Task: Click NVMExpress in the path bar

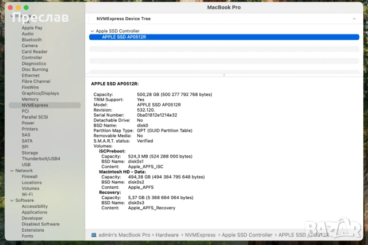Action: (x=200, y=235)
